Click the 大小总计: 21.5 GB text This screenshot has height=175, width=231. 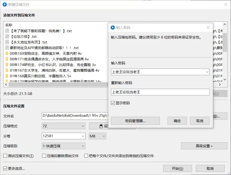tap(18, 94)
